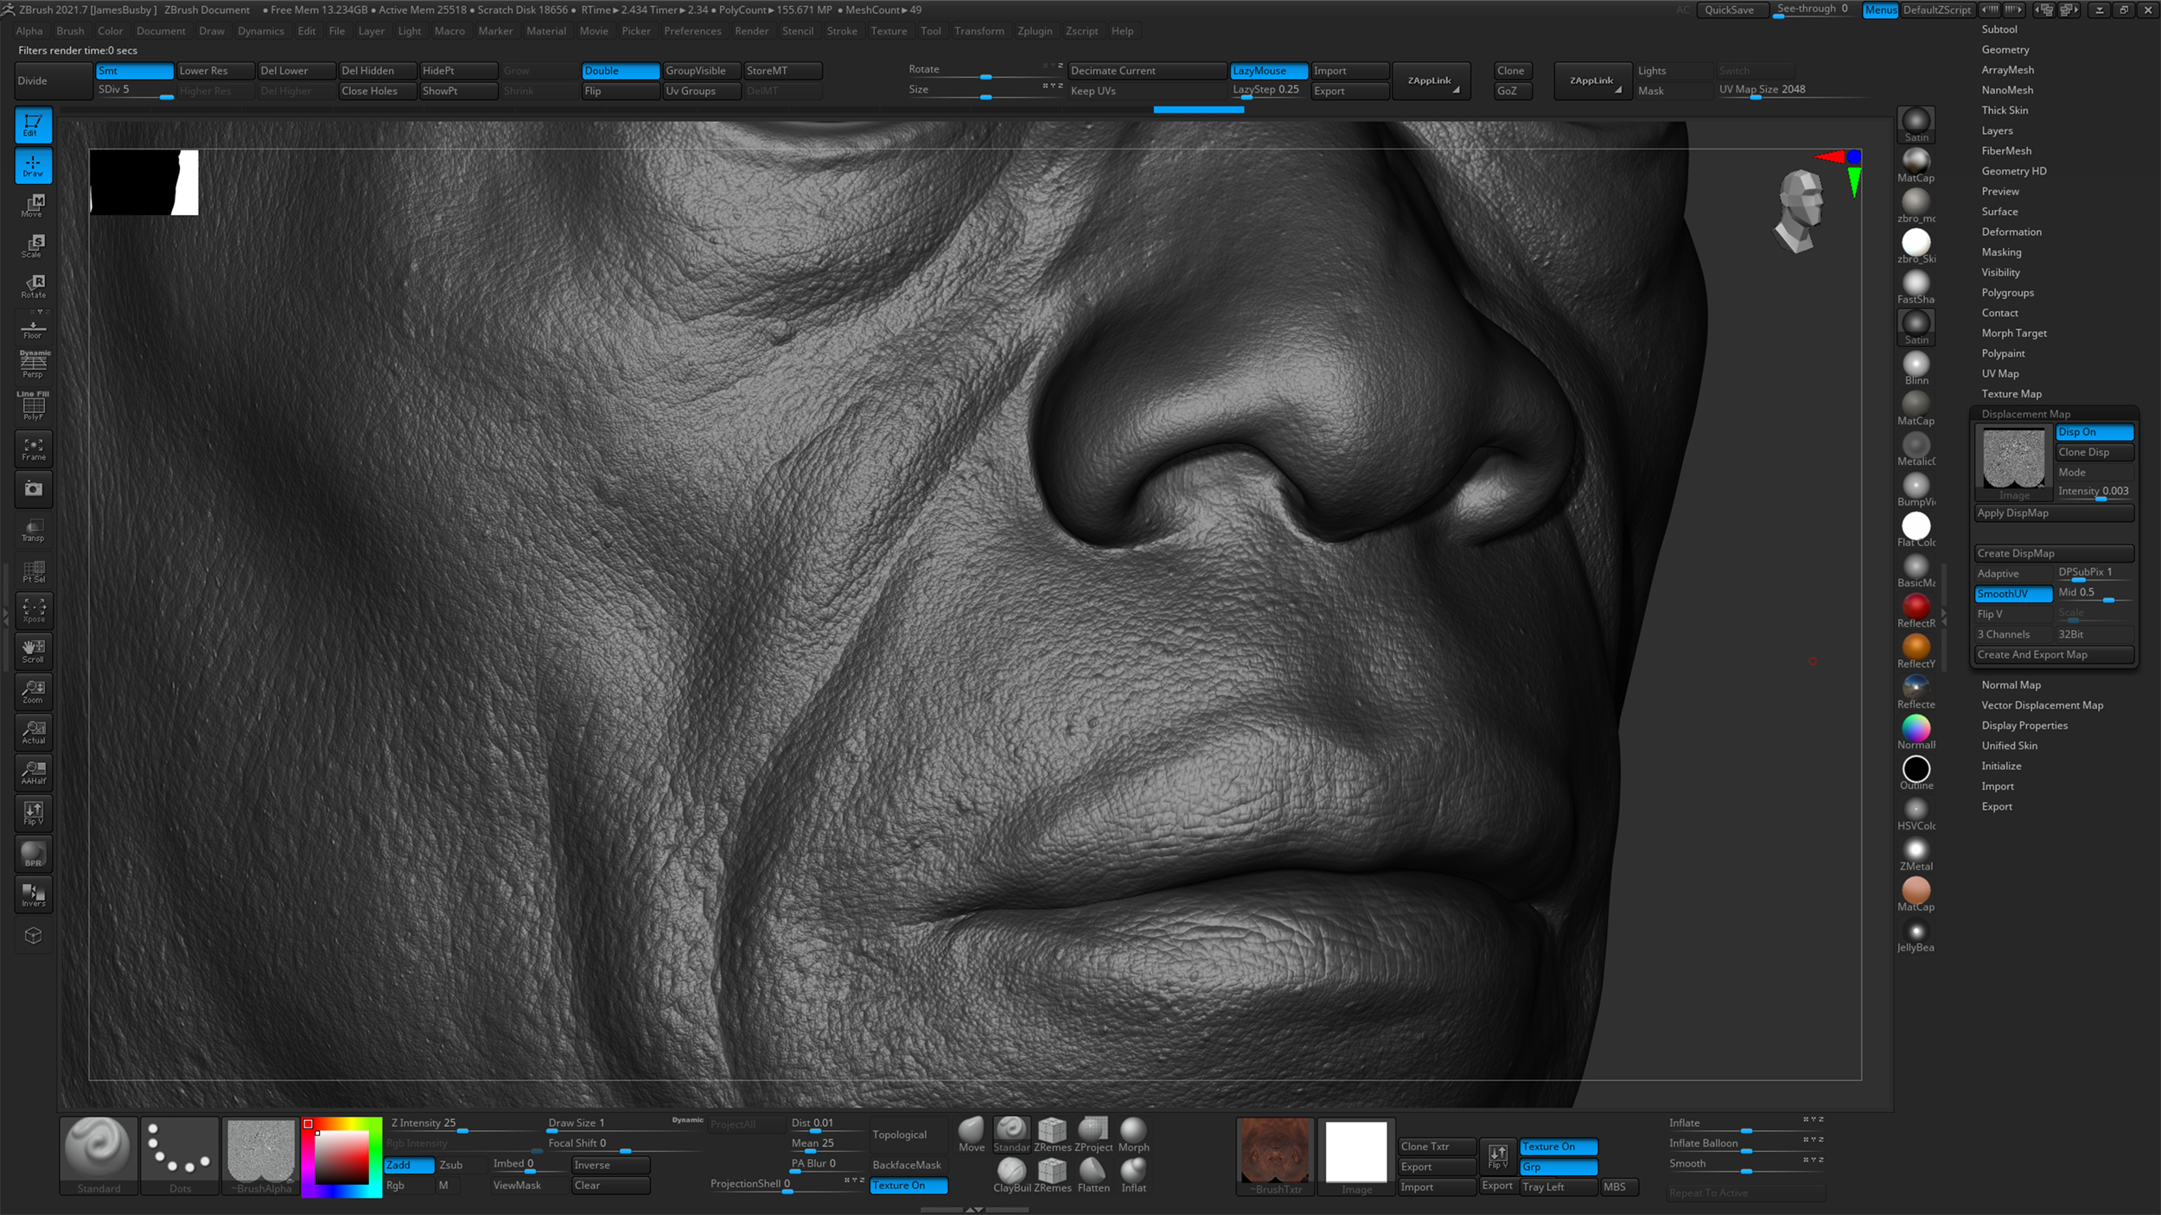Open the Zplugin menu
Screen dimensions: 2161x1215
click(x=1036, y=31)
